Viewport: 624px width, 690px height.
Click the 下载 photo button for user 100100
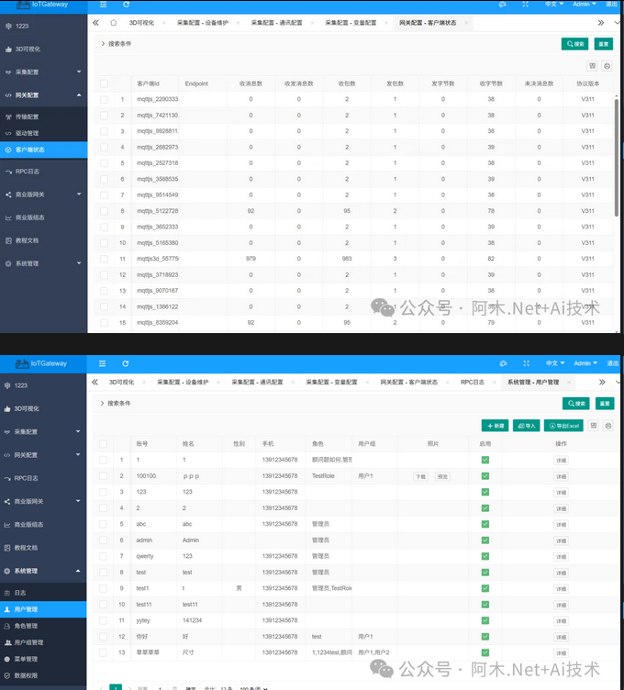[420, 476]
